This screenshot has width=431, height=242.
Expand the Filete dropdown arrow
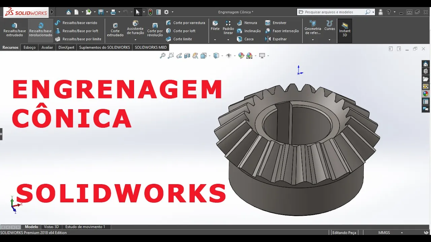pyautogui.click(x=215, y=40)
